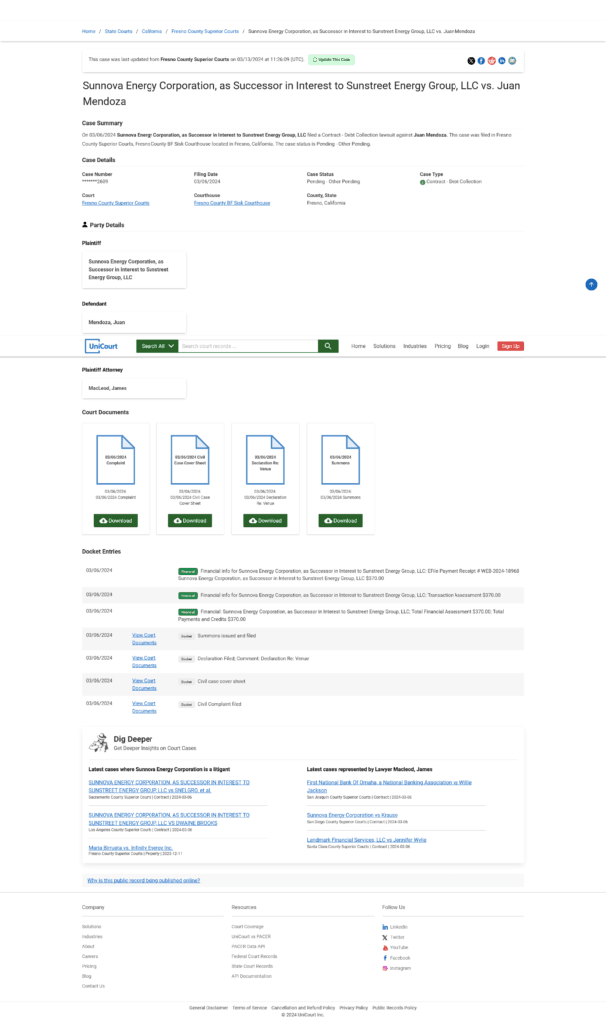Open Fresno County Superior Courts court link
This screenshot has height=1021, width=606.
click(x=115, y=203)
